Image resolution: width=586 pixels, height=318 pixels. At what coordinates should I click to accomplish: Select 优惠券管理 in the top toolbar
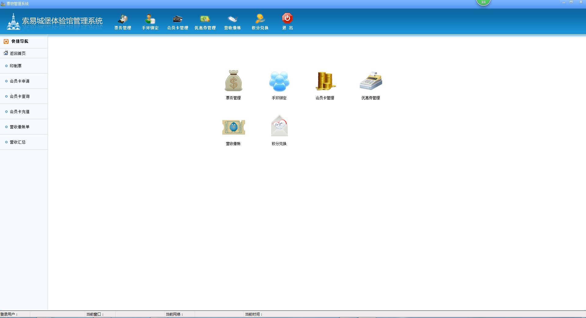click(x=205, y=22)
